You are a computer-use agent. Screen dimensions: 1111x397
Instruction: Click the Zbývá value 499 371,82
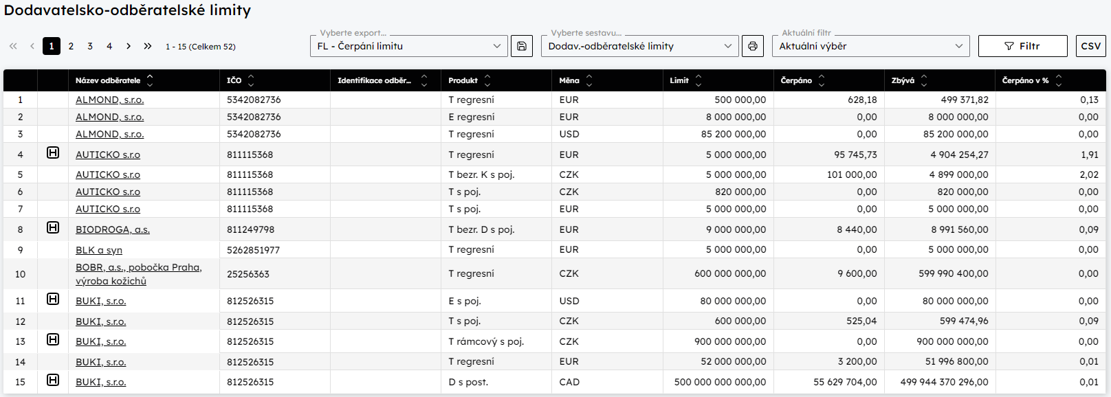(x=965, y=100)
